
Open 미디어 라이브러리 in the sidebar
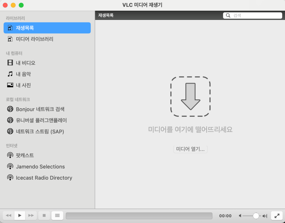[x=47, y=39]
